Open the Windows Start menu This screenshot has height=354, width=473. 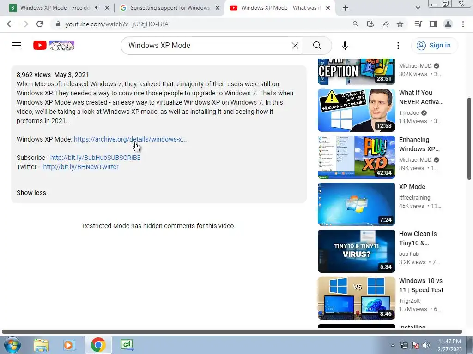(x=12, y=345)
